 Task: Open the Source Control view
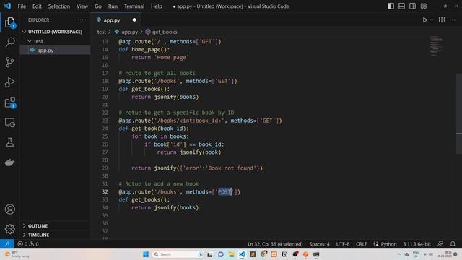click(9, 62)
